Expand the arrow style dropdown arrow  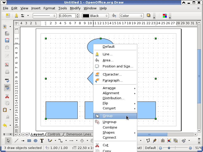[28, 16]
